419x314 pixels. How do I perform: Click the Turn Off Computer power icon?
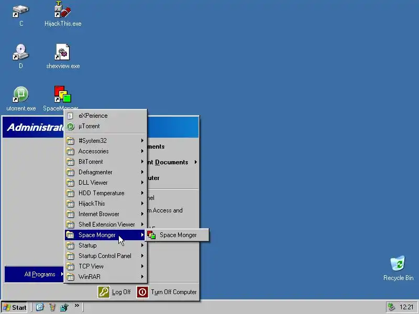(142, 292)
